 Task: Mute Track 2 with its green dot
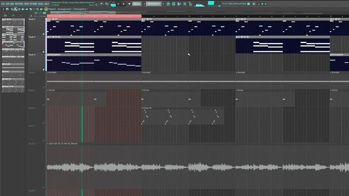coord(44,52)
